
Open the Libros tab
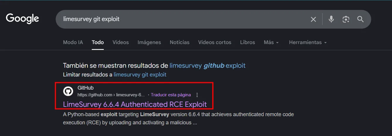click(247, 42)
